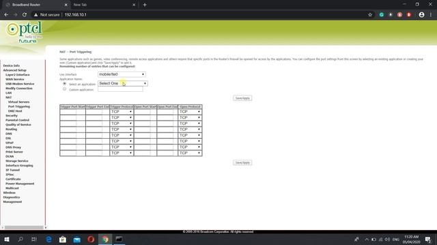
Task: Open Power Management in the sidebar
Action: tap(20, 184)
